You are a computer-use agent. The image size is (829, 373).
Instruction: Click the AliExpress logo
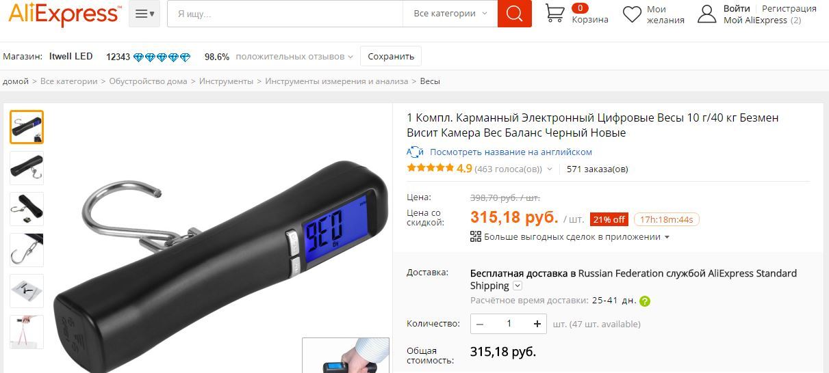[64, 14]
